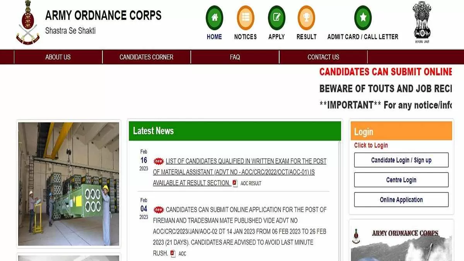Click the **IMPORTANT** notice marquee line
The image size is (464, 261).
pyautogui.click(x=386, y=105)
